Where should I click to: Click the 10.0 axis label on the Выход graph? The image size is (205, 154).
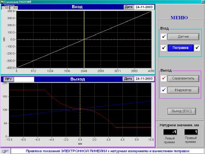(x=151, y=140)
